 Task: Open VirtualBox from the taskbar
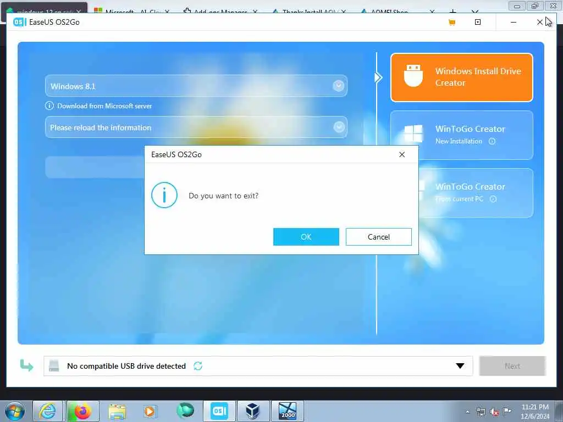point(253,411)
